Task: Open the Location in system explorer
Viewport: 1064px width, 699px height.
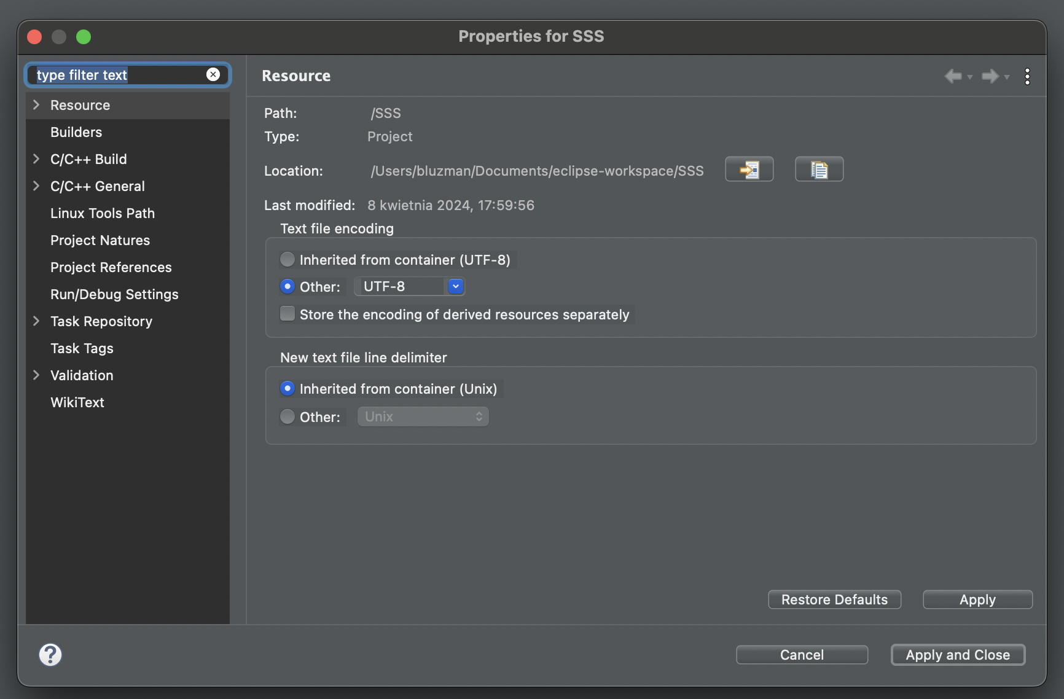Action: tap(749, 169)
